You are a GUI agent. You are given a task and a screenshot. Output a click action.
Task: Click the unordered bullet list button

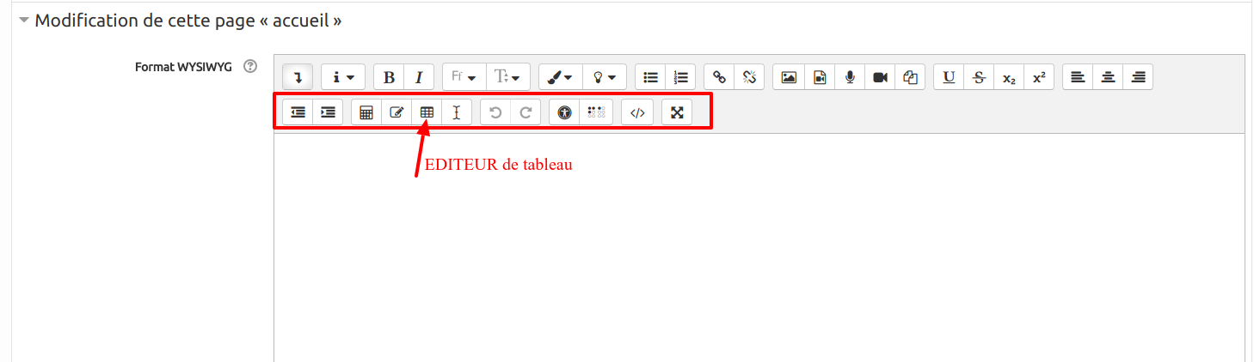click(651, 77)
